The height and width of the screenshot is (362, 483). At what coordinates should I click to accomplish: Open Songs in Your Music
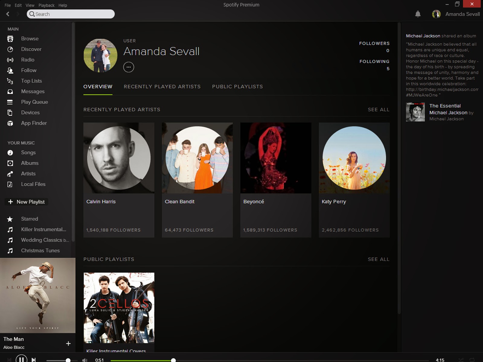tap(28, 153)
